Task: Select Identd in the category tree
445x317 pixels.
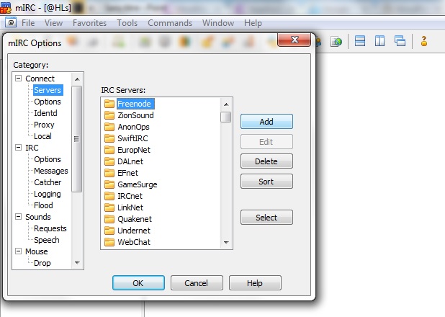Action: [x=45, y=113]
